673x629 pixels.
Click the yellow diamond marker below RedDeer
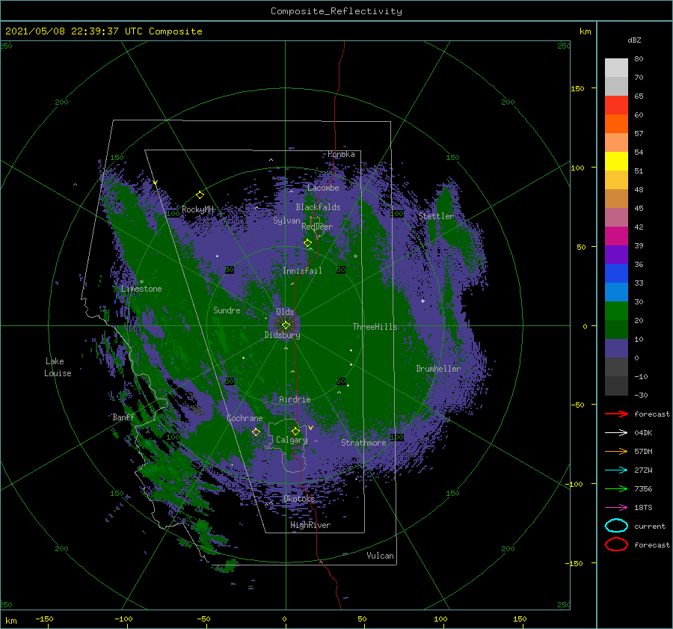click(x=307, y=243)
